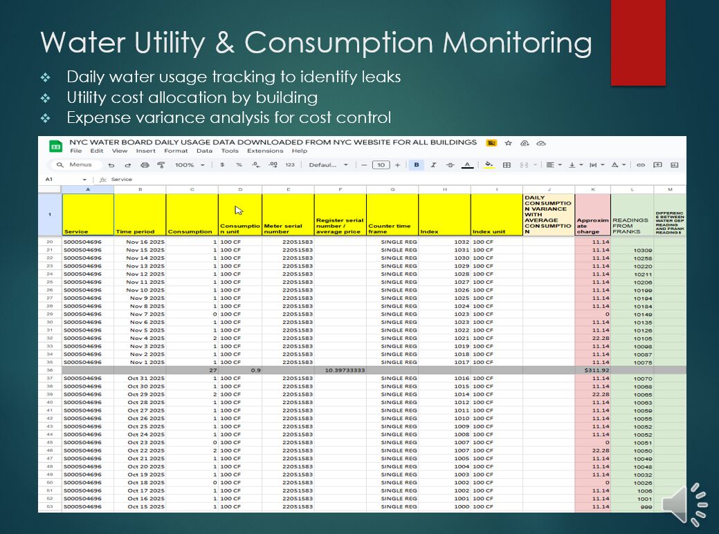Open the Format menu
The width and height of the screenshot is (719, 534).
[x=176, y=151]
